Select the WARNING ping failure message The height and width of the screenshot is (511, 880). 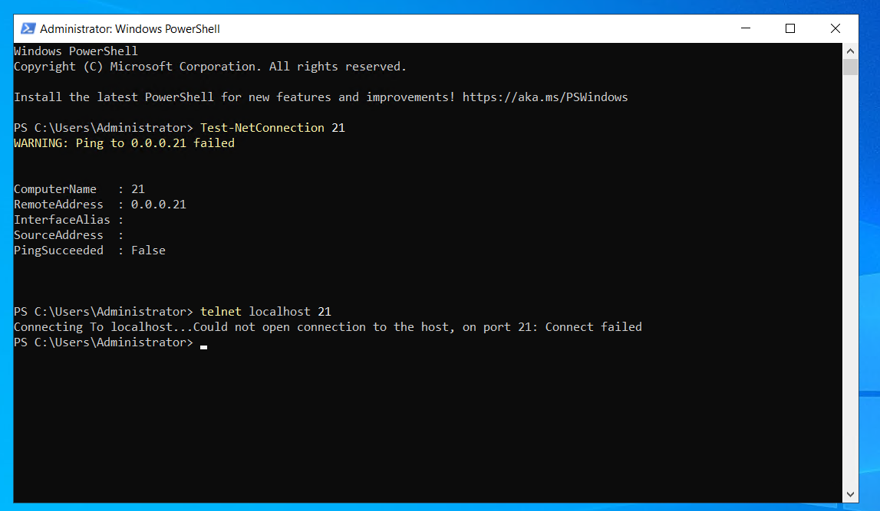[x=124, y=142]
